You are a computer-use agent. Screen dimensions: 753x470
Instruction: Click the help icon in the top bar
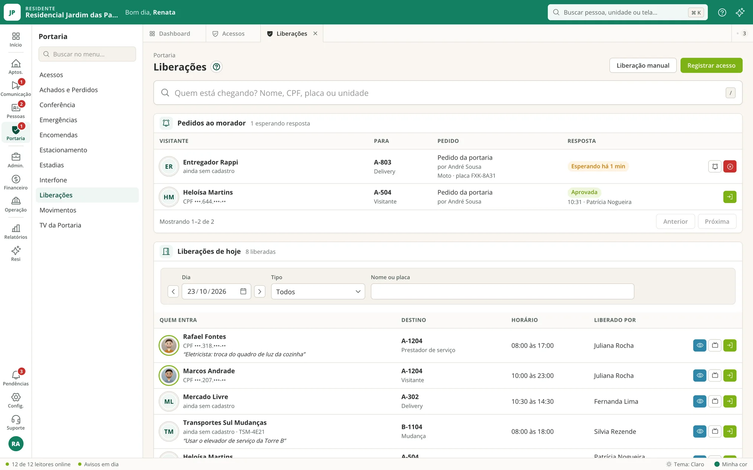722,12
